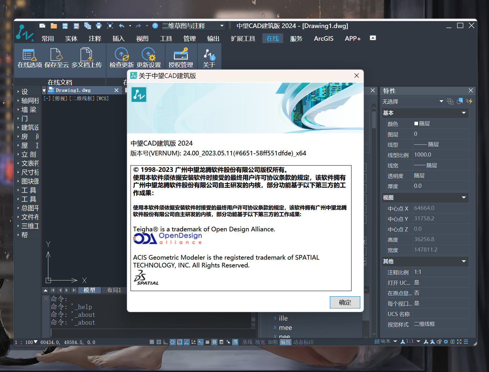This screenshot has height=372, width=489.
Task: Click the [二维线框] visual style viewport label
Action: [x=82, y=98]
